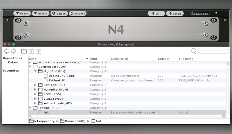The image size is (232, 134).
Task: Check the Init program checkbox
Action: point(41,112)
